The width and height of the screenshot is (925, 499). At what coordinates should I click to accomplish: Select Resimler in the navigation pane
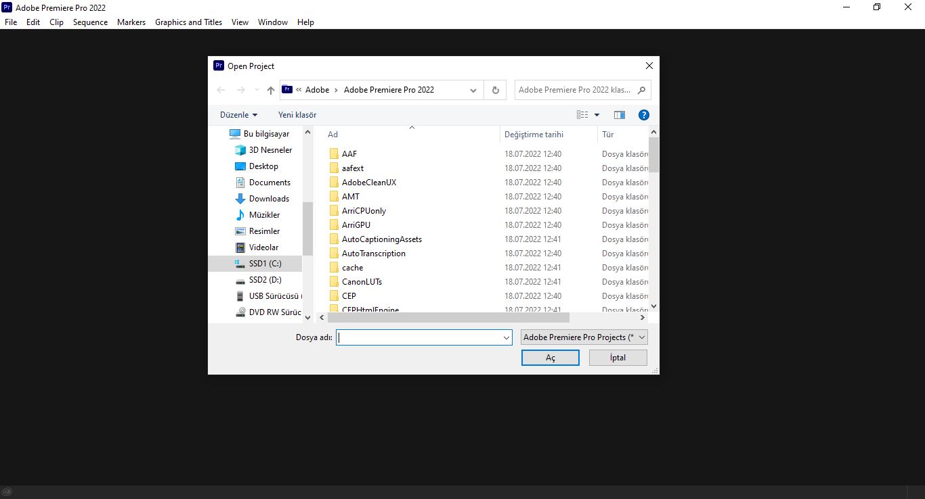pos(258,231)
